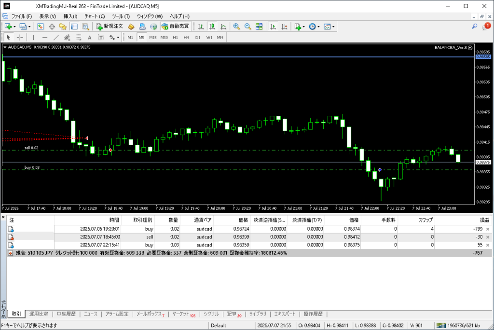Open the チャート (C) menu
The height and width of the screenshot is (330, 494).
[x=95, y=16]
